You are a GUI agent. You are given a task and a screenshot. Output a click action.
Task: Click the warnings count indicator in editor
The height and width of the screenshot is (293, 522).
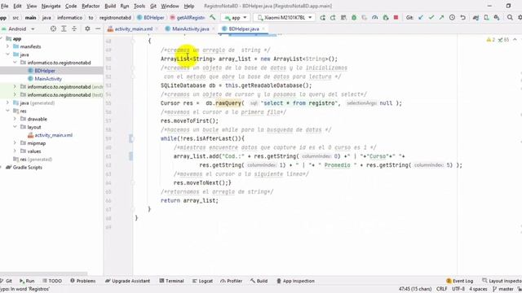pos(491,40)
